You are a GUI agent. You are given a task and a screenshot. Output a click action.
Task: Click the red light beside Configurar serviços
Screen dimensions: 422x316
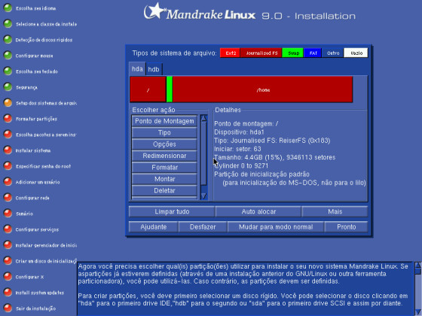[x=8, y=229]
